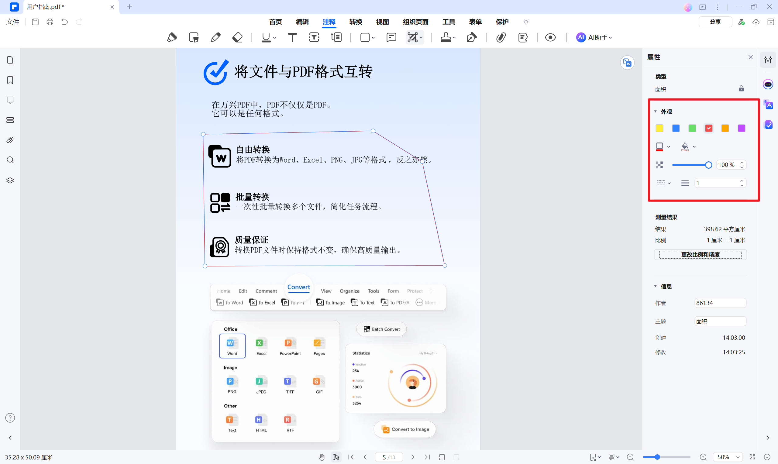The image size is (778, 464).
Task: Select the green color swatch
Action: (692, 128)
